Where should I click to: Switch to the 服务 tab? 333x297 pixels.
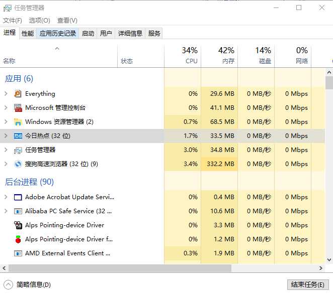[154, 33]
